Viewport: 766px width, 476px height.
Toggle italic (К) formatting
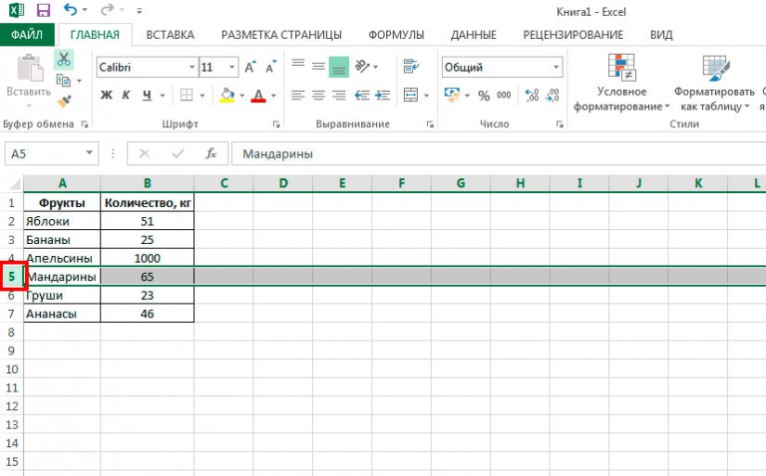[x=126, y=96]
